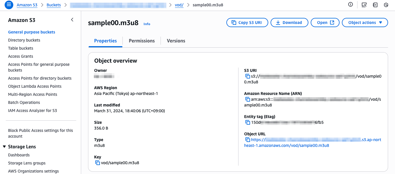Click the hexagon settings icon in top bar
Screen dimensions: 395x174
[386, 5]
